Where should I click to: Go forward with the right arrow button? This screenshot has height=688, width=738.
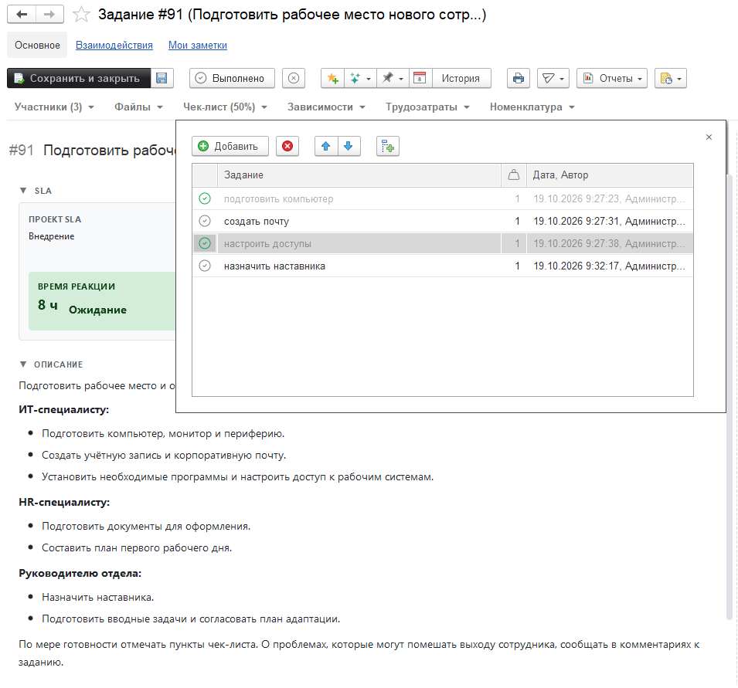point(49,15)
